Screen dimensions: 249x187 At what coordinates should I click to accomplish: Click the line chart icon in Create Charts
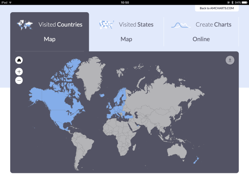point(180,25)
